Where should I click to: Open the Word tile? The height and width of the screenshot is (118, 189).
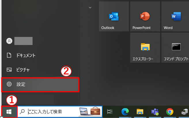175,16
